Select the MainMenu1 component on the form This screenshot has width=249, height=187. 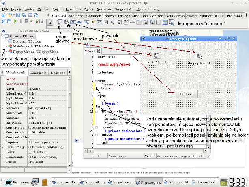pyautogui.click(x=157, y=56)
